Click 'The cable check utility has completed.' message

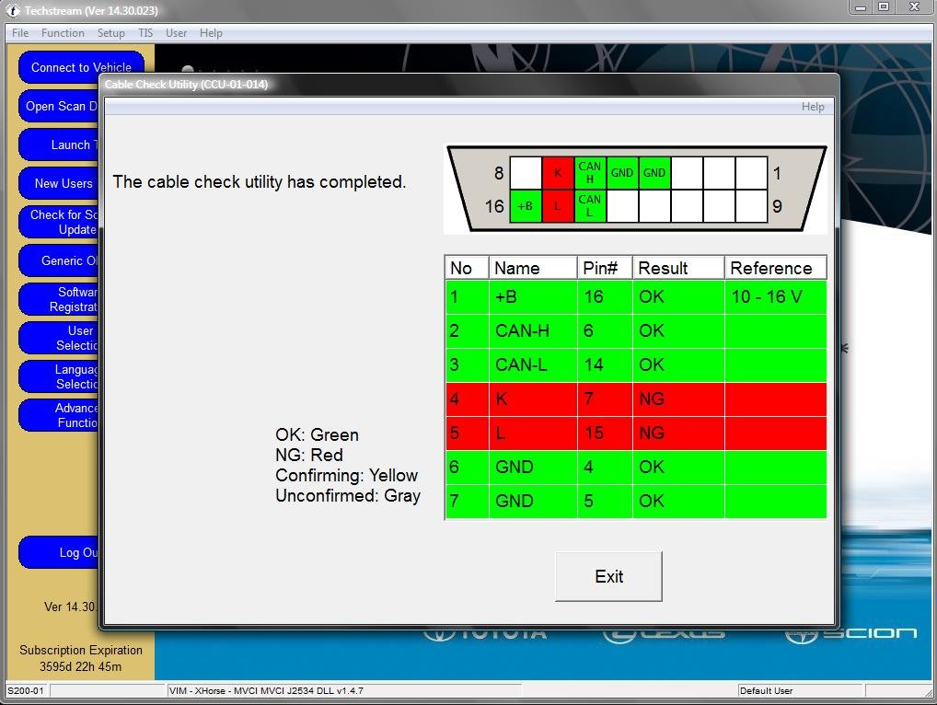click(x=260, y=181)
